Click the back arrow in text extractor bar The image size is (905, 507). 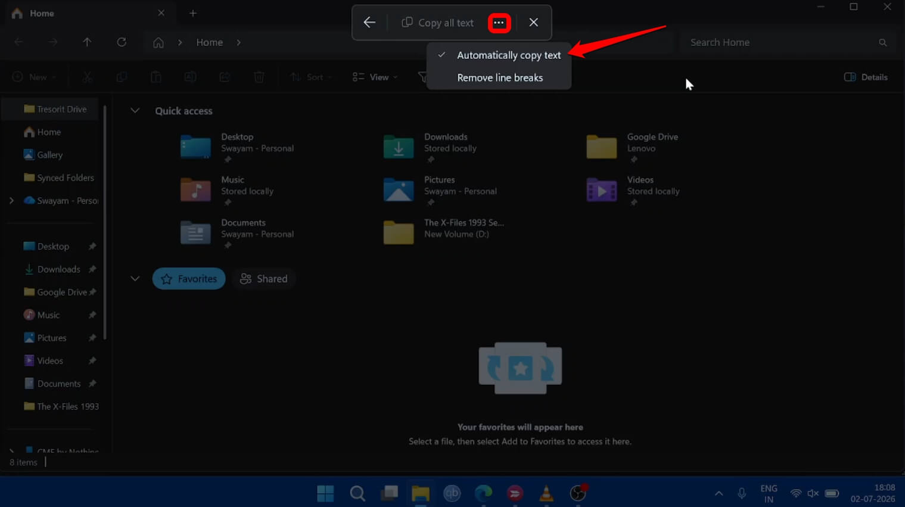point(369,23)
